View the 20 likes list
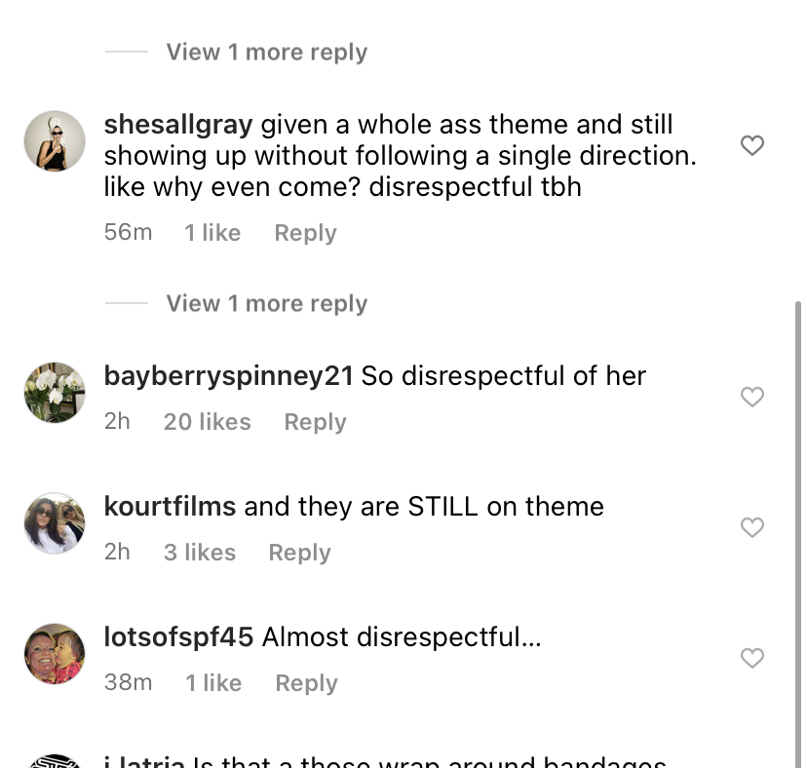This screenshot has height=768, width=807. pos(207,422)
